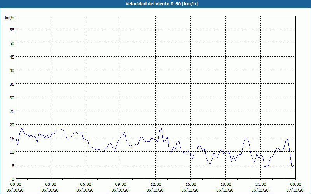Click the wind speed dip after 21:00
The height and width of the screenshot is (194, 311).
(266, 167)
